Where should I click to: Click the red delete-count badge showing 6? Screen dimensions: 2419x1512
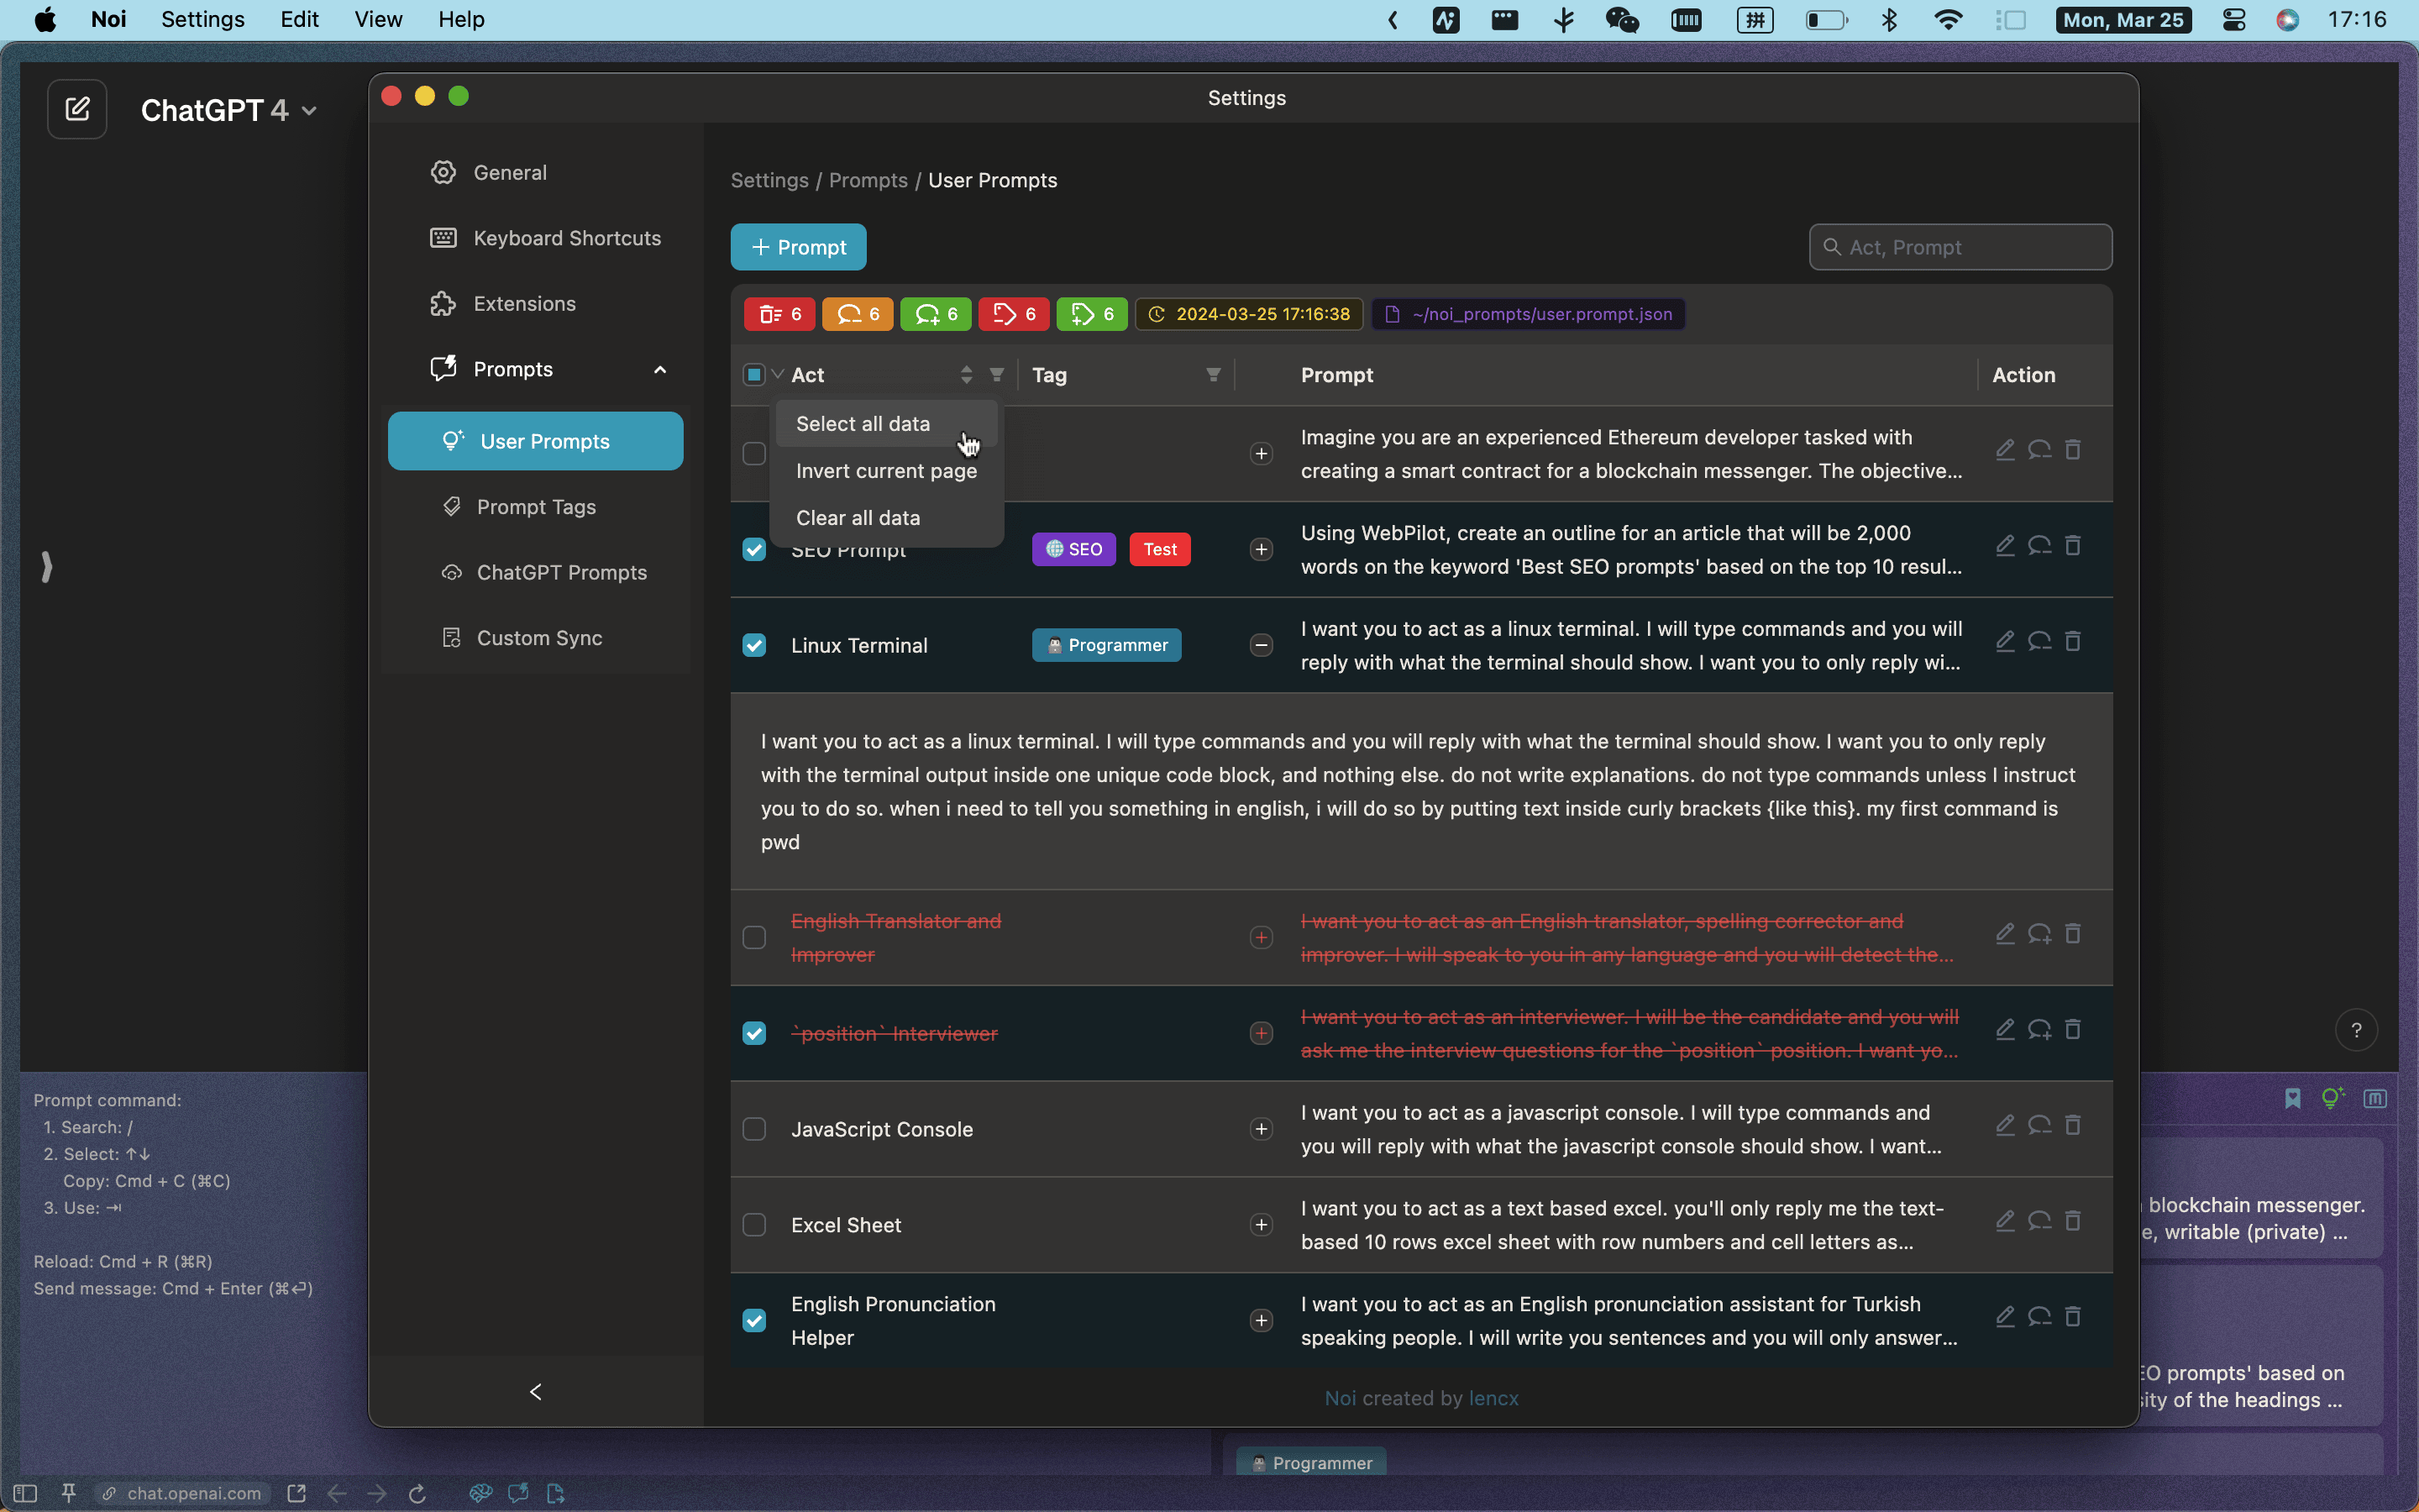coord(779,314)
